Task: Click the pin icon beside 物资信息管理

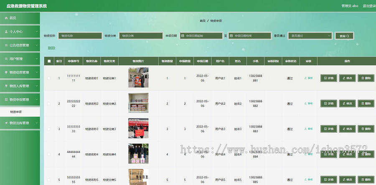Action: coord(6,72)
